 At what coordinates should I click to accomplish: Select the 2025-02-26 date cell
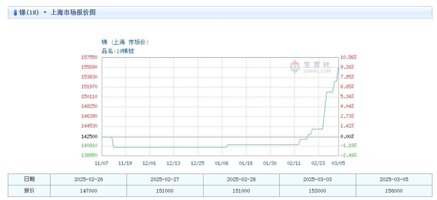pyautogui.click(x=88, y=179)
